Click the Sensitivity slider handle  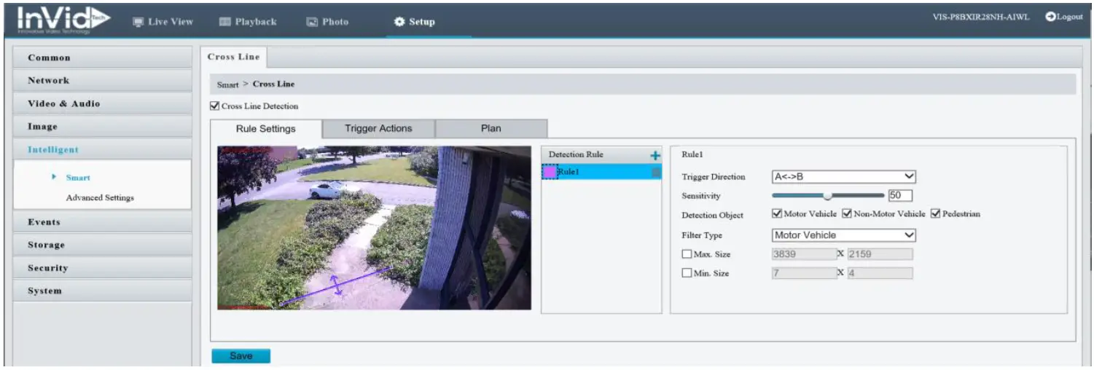[827, 195]
